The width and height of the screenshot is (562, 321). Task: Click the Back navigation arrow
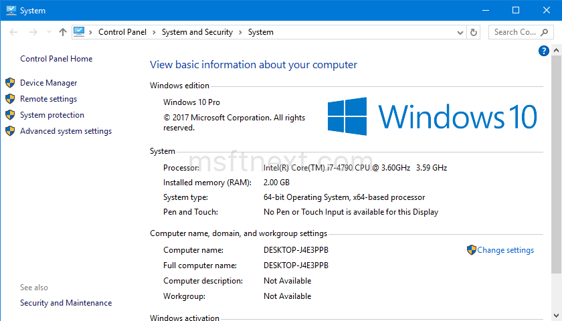point(13,32)
